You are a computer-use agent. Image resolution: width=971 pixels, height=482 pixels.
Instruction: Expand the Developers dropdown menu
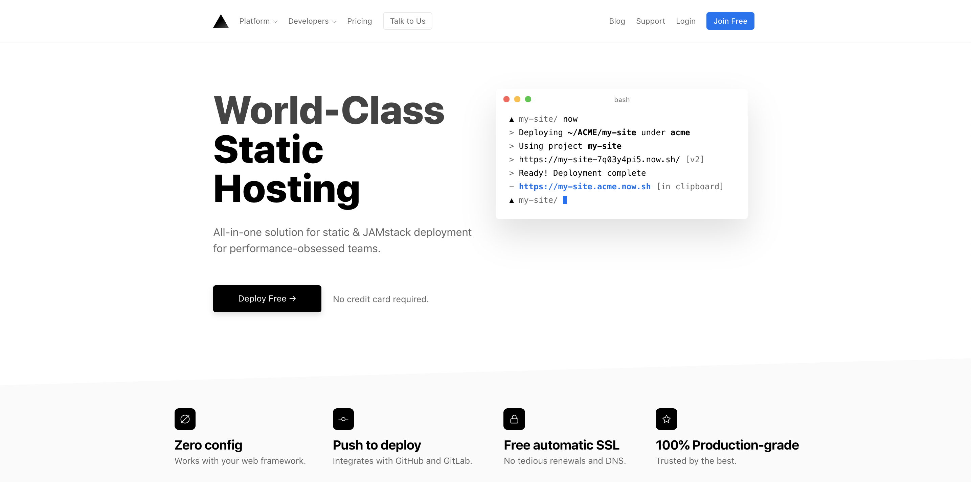pyautogui.click(x=312, y=21)
